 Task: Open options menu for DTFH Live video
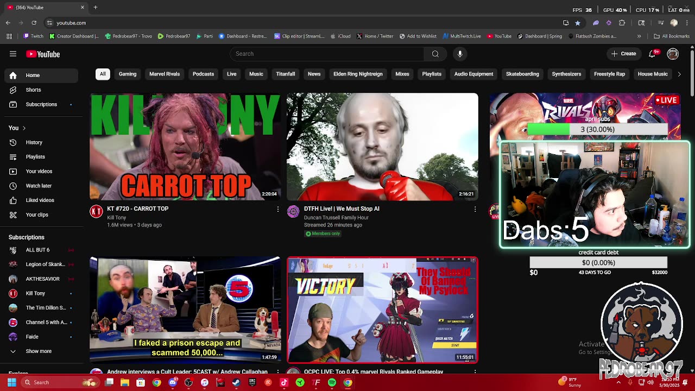475,209
